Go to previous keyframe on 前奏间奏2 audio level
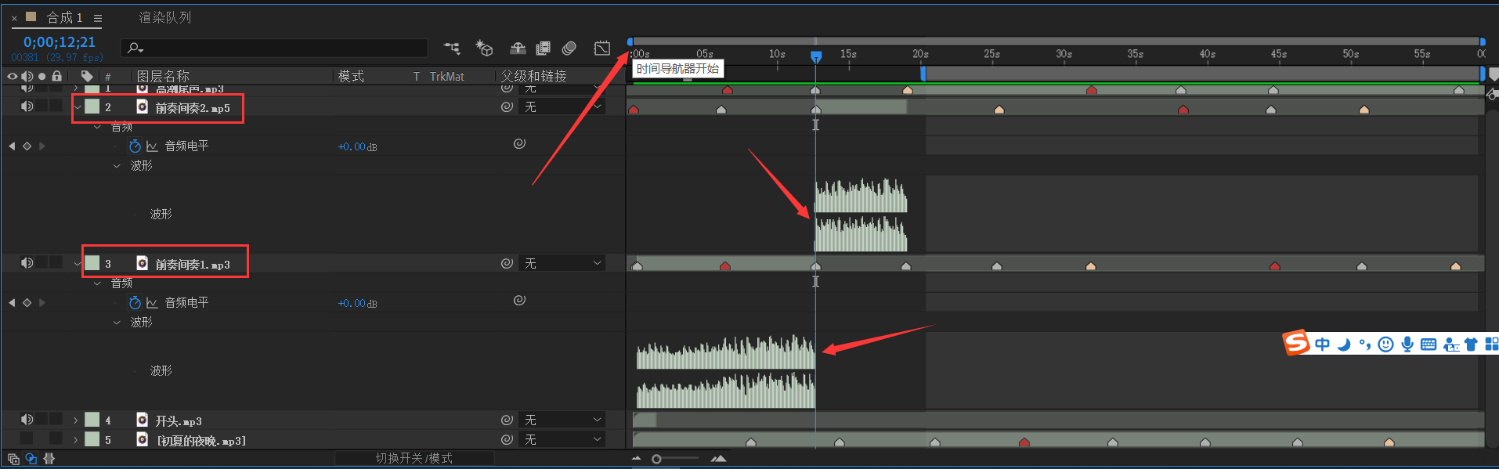Screen dimensions: 1499x469 tap(12, 146)
